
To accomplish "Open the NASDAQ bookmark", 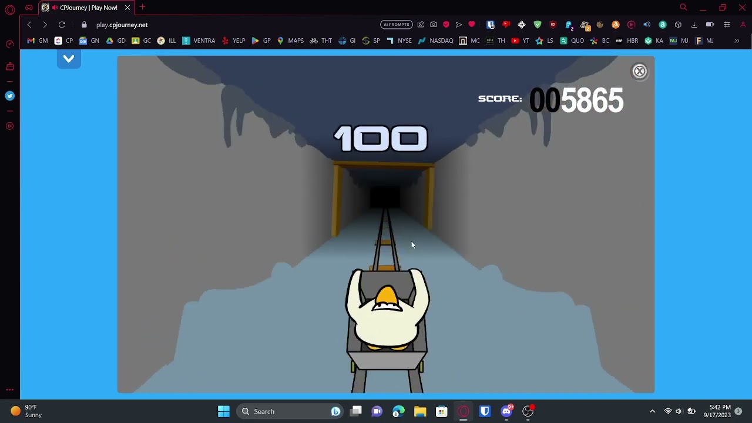I will pyautogui.click(x=435, y=41).
